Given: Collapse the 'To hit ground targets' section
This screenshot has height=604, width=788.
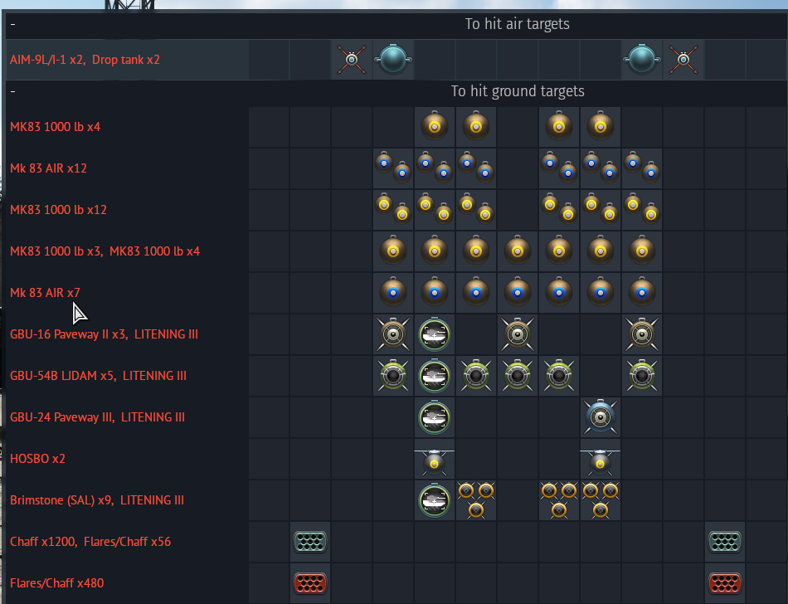Looking at the screenshot, I should (13, 92).
